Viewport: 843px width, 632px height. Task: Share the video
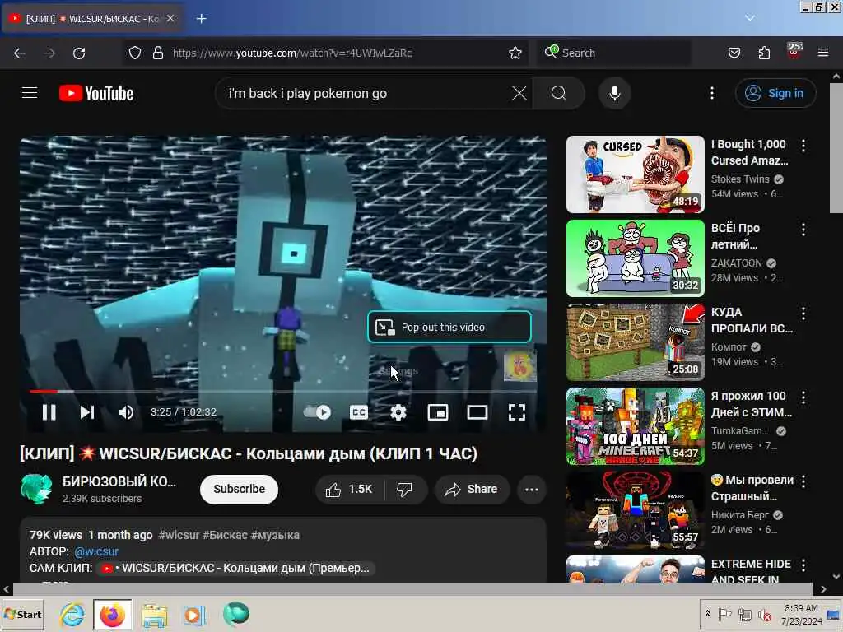click(472, 489)
